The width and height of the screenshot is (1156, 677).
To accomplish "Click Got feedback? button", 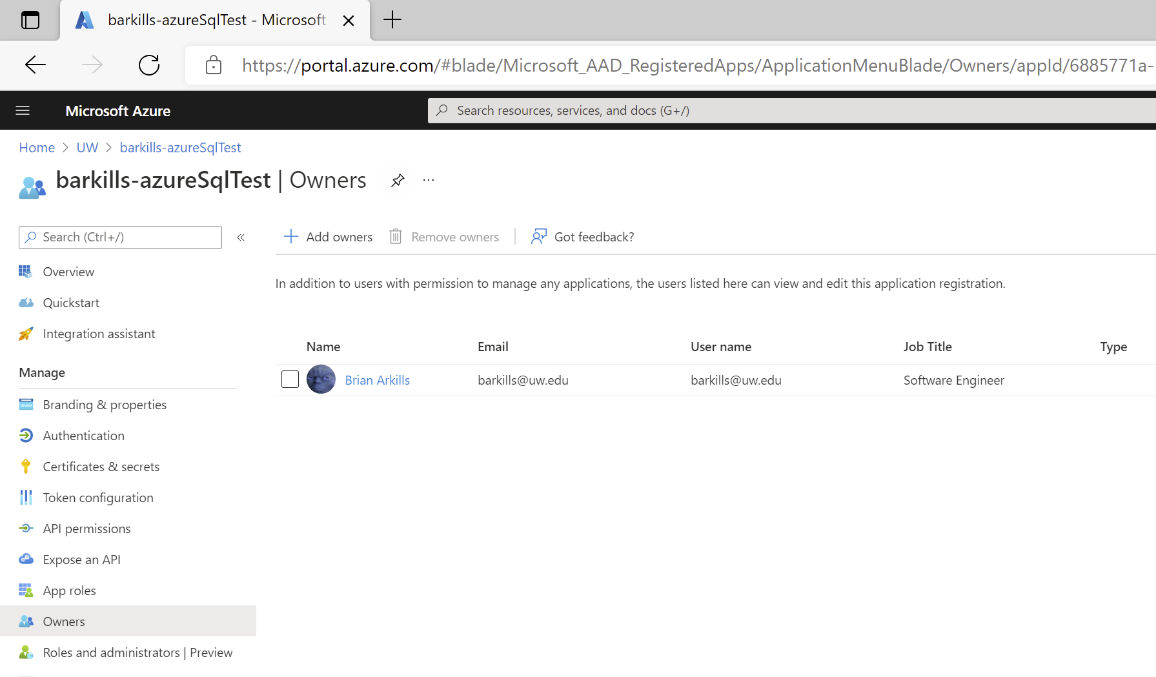I will (x=582, y=237).
